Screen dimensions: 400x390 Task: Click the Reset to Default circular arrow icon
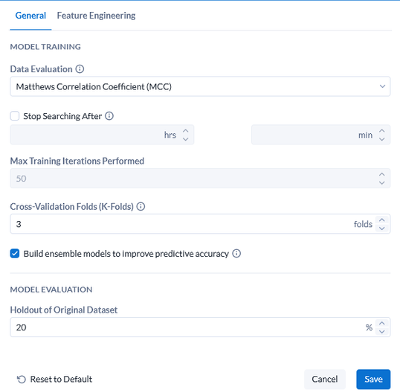tap(22, 380)
